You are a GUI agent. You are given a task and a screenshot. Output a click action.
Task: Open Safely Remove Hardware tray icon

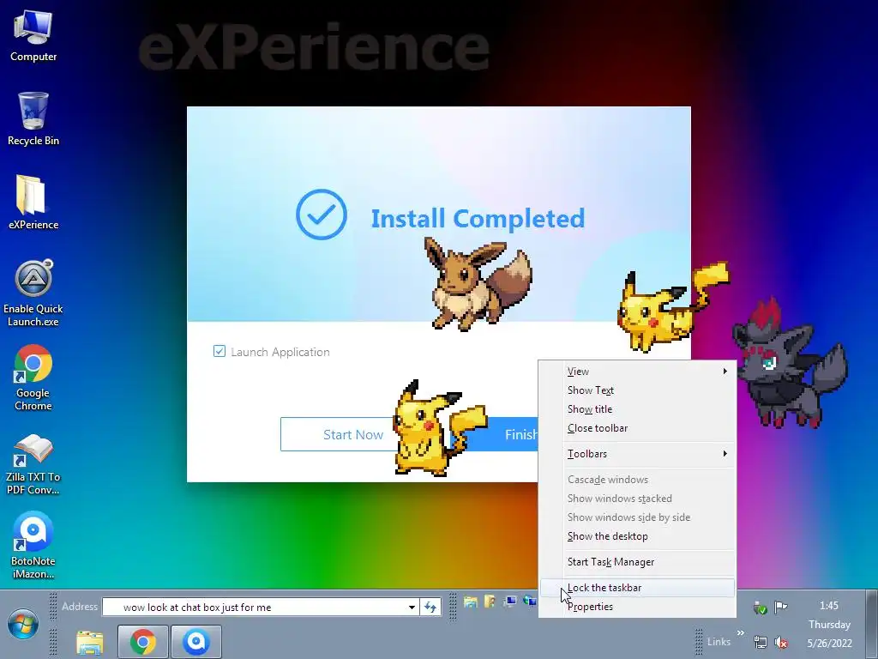[x=760, y=607]
